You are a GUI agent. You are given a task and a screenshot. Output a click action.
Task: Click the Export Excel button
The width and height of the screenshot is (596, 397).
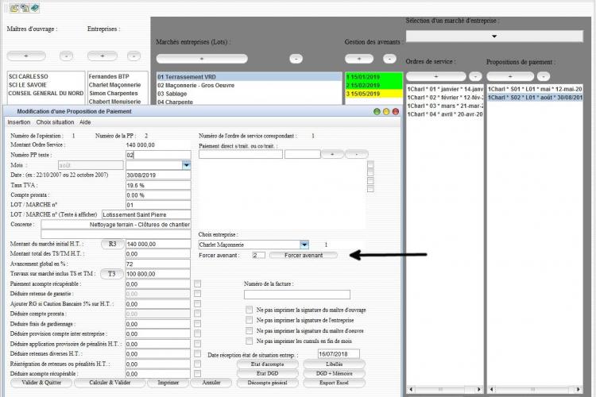point(334,383)
